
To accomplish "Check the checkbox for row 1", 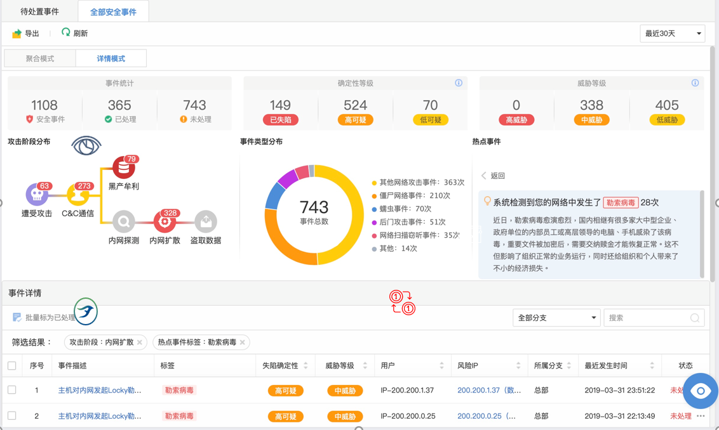I will [x=12, y=390].
